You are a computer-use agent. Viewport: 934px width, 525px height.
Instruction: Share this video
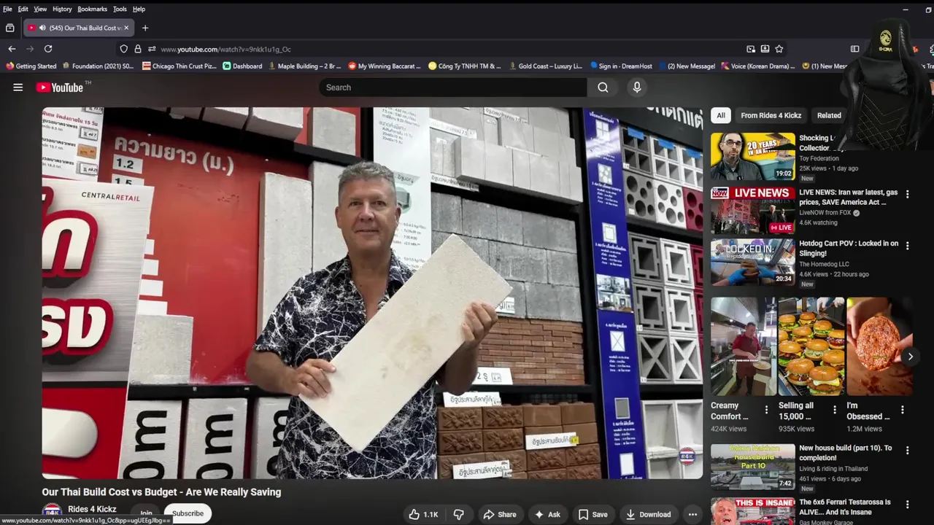tap(499, 514)
